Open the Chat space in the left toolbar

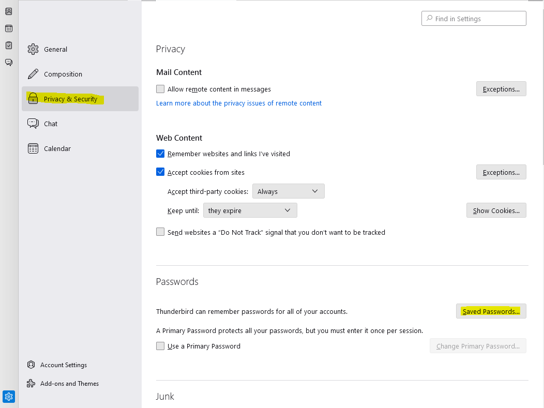coord(9,62)
